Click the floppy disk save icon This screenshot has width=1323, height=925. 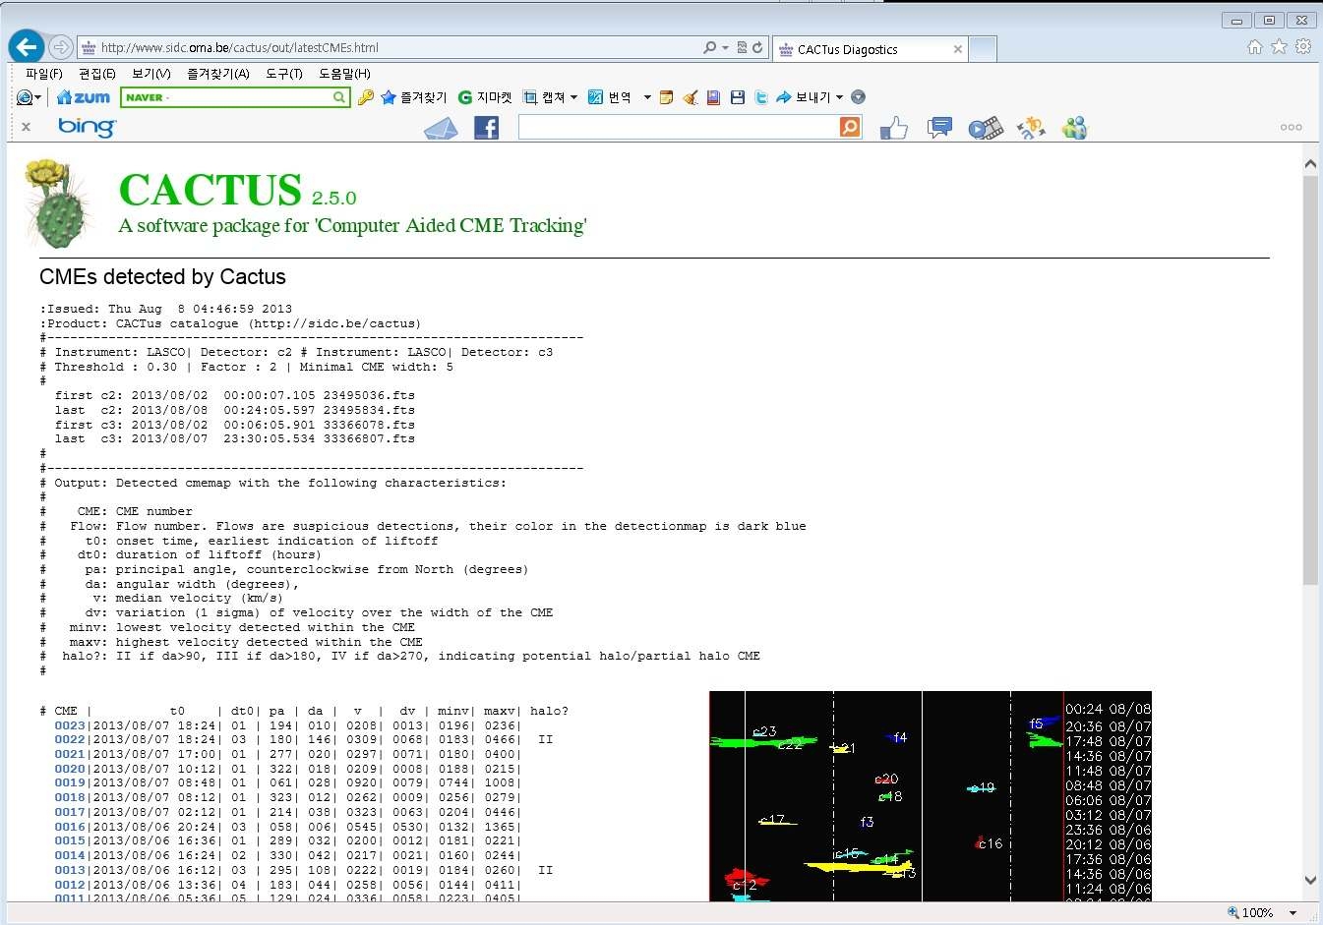pos(738,97)
